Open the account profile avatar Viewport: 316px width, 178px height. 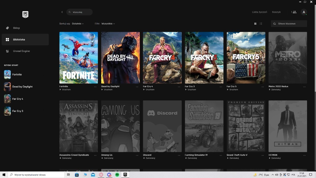[304, 12]
